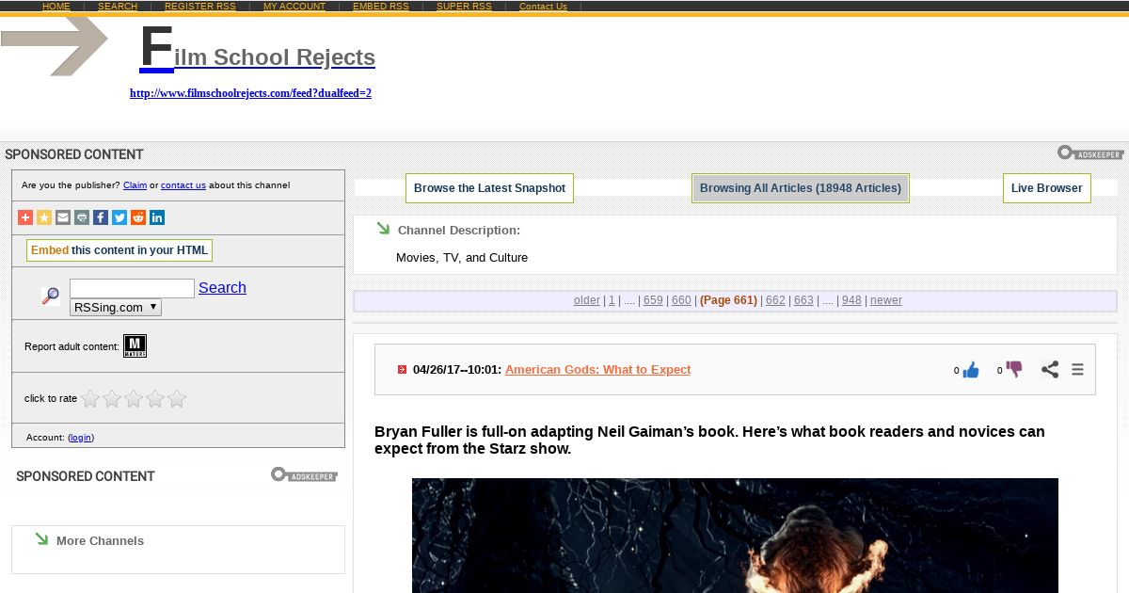Click the Claim publisher link
Screen dimensions: 1129x593
click(135, 185)
